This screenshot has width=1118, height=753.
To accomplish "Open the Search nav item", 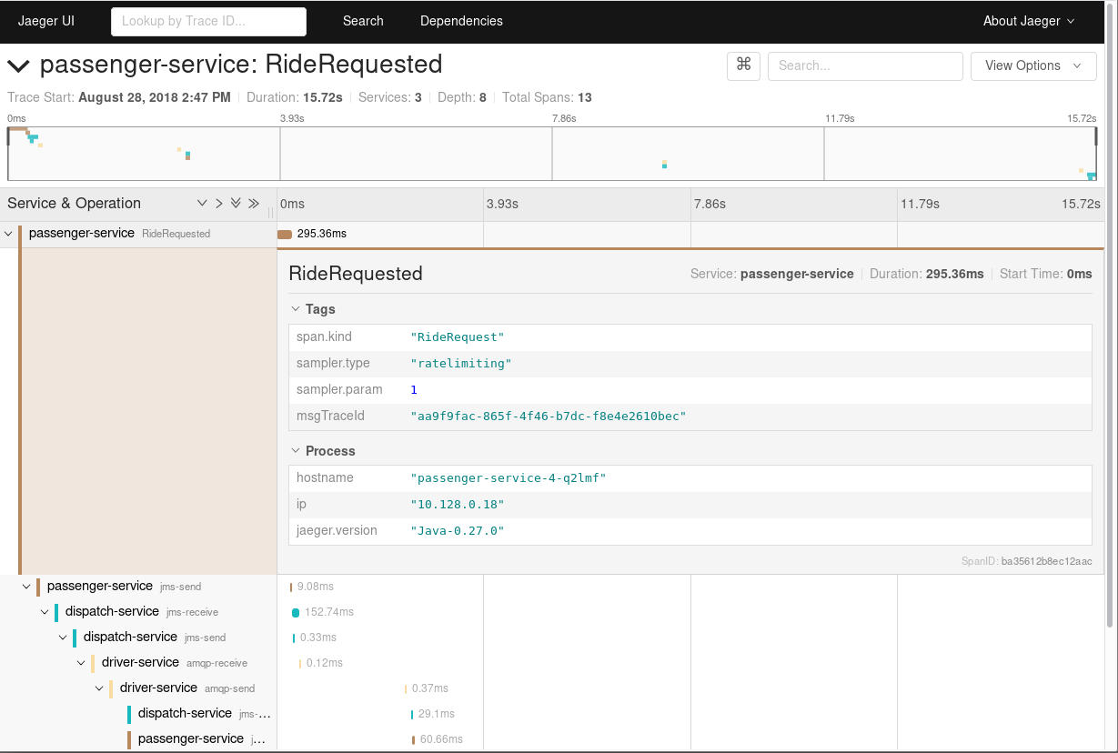I will 363,21.
